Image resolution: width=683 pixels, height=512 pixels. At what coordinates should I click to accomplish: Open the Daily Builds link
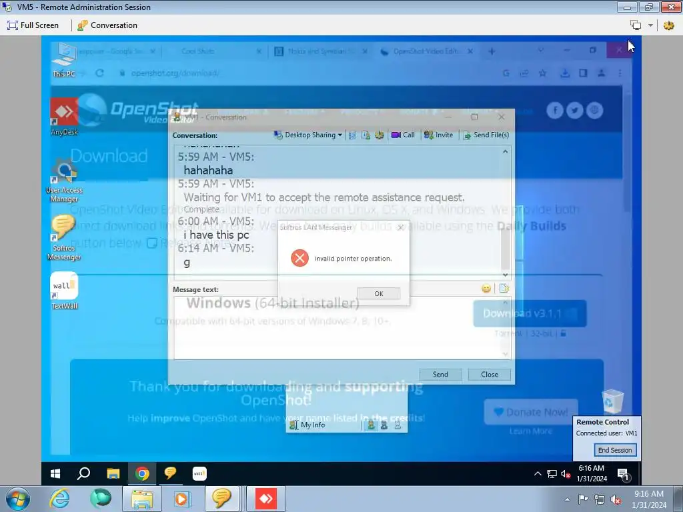tap(532, 226)
